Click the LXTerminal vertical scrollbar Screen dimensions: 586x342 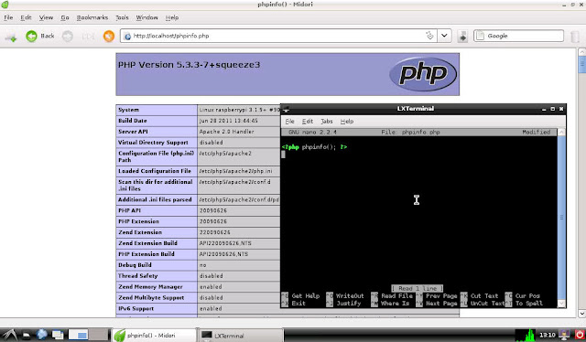pyautogui.click(x=561, y=218)
